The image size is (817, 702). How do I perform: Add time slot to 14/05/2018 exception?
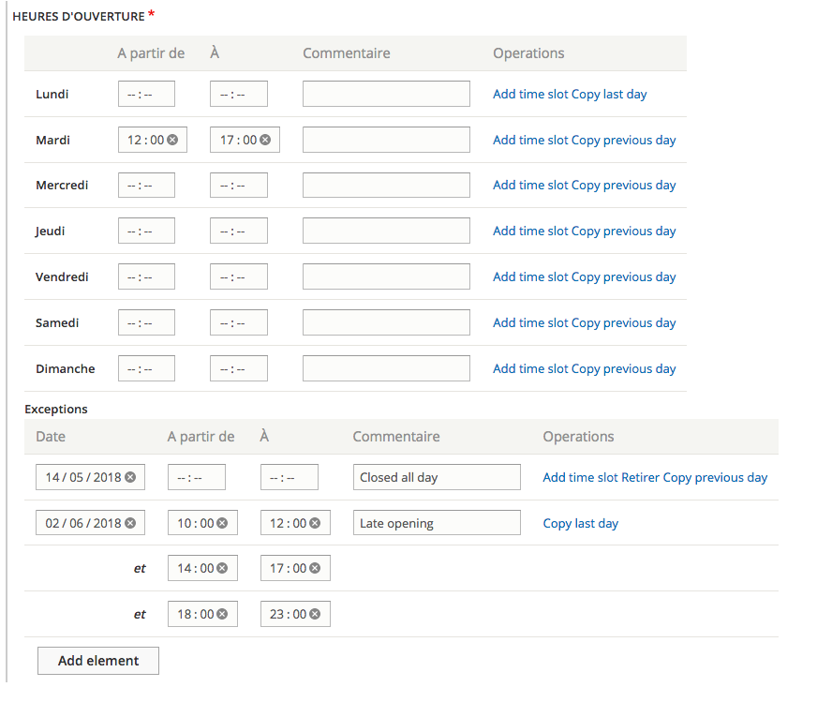click(581, 477)
